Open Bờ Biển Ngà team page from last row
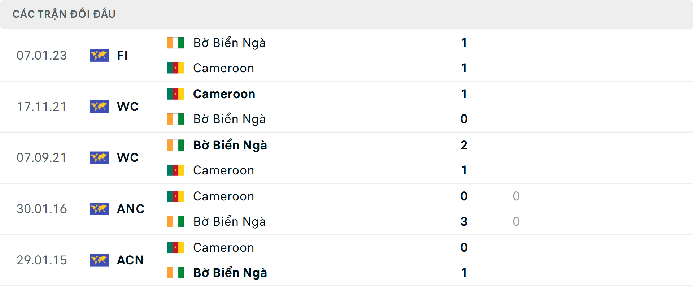 click(x=230, y=273)
